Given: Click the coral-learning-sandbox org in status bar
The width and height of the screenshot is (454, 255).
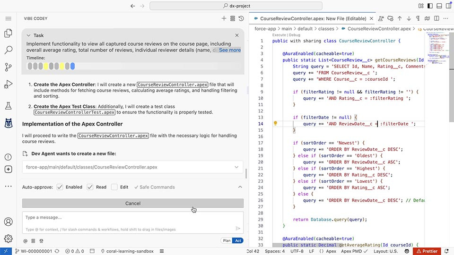Looking at the screenshot, I should point(127,251).
